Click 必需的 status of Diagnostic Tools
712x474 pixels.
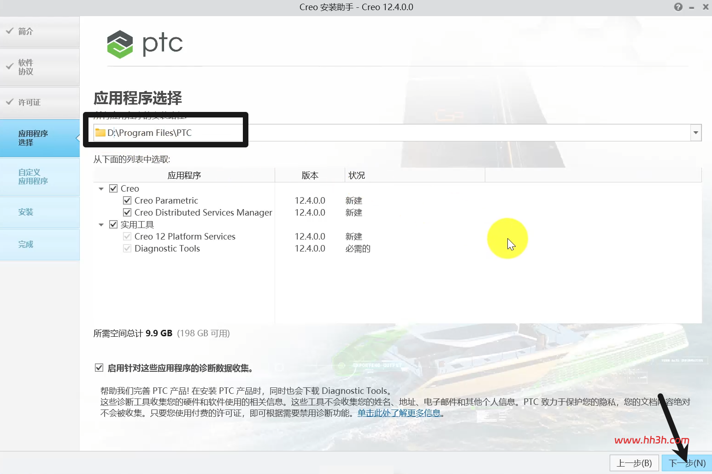tap(358, 249)
